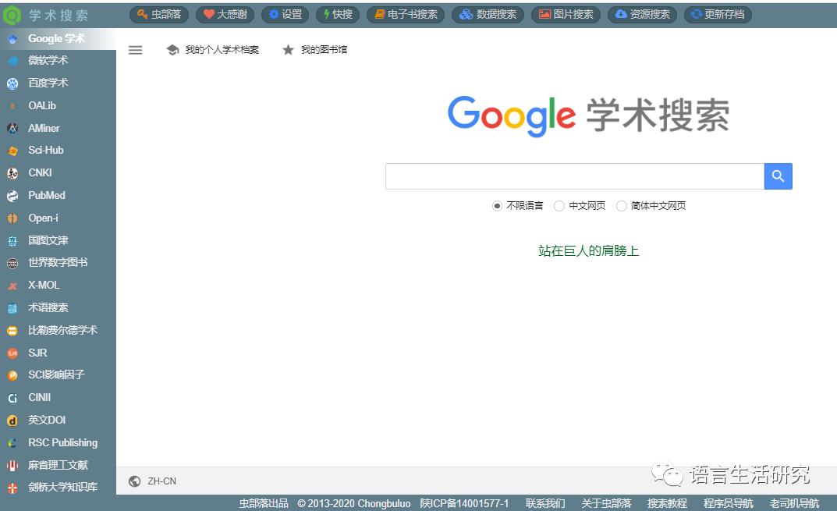Click the CNKI sidebar icon
Viewport: 837px width, 511px height.
(x=12, y=173)
